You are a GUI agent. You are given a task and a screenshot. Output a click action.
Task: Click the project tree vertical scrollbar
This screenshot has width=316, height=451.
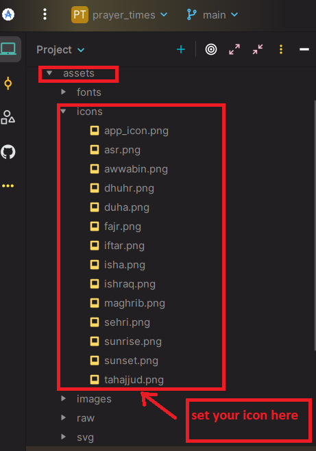315,225
